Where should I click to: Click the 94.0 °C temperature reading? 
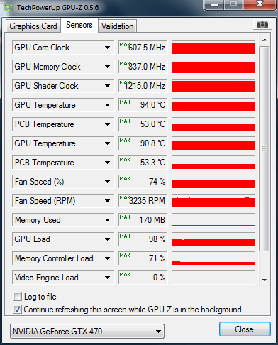click(x=143, y=105)
